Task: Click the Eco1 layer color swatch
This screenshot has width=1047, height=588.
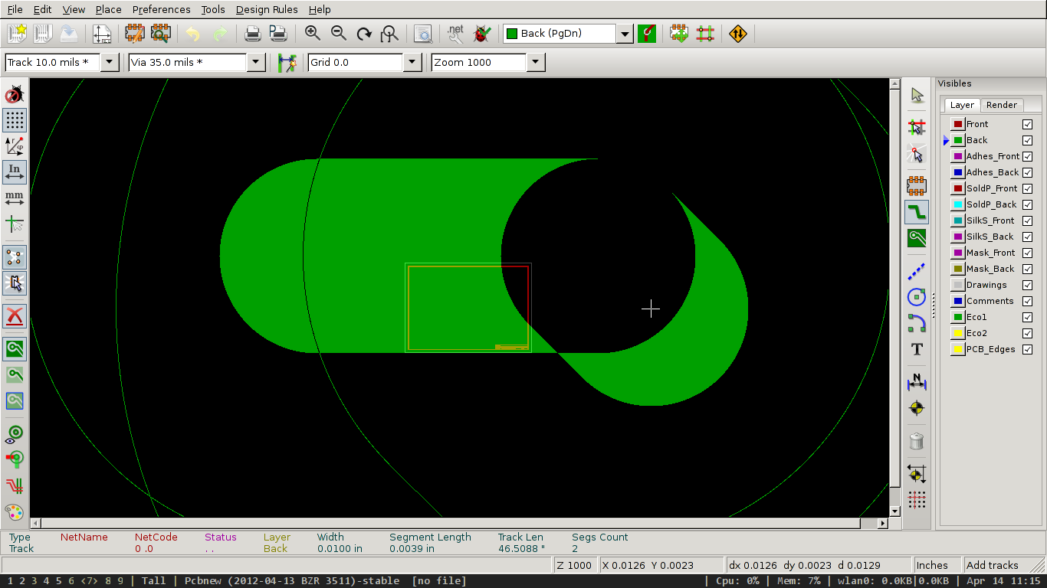Action: 957,317
